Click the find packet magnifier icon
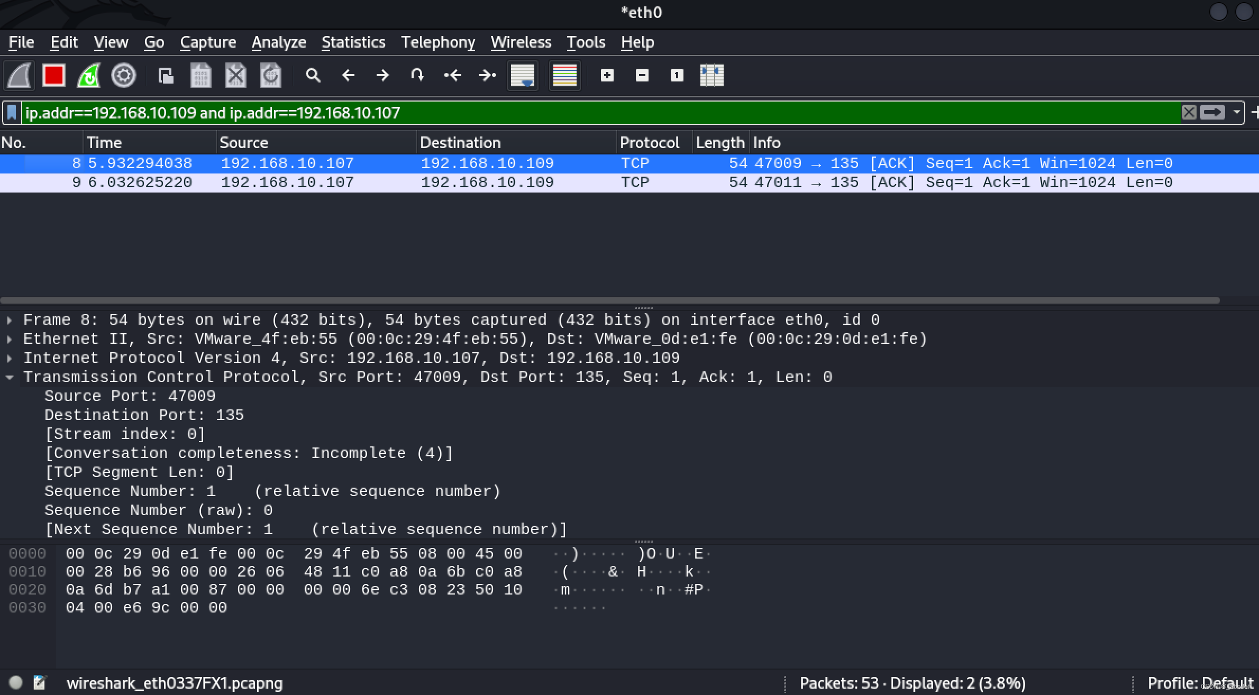This screenshot has height=695, width=1259. coord(313,75)
